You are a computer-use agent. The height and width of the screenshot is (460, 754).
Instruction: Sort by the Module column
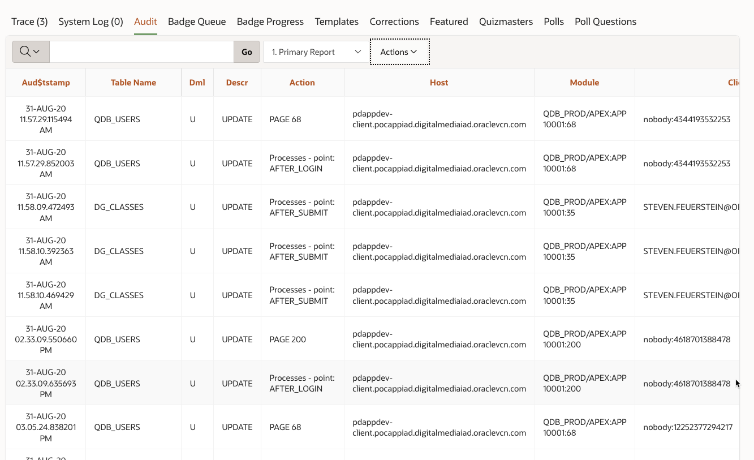[584, 82]
